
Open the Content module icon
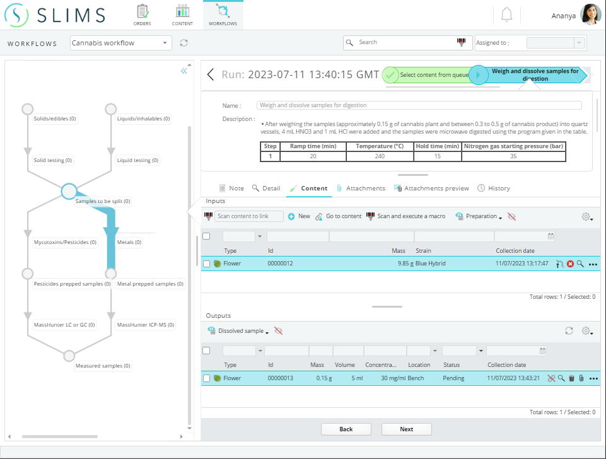(x=182, y=13)
